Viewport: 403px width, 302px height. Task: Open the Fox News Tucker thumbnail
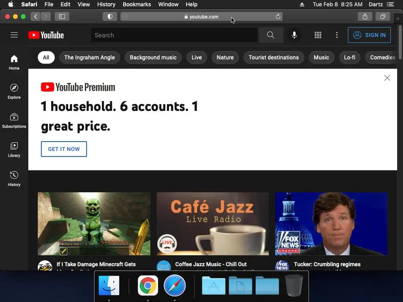click(331, 224)
